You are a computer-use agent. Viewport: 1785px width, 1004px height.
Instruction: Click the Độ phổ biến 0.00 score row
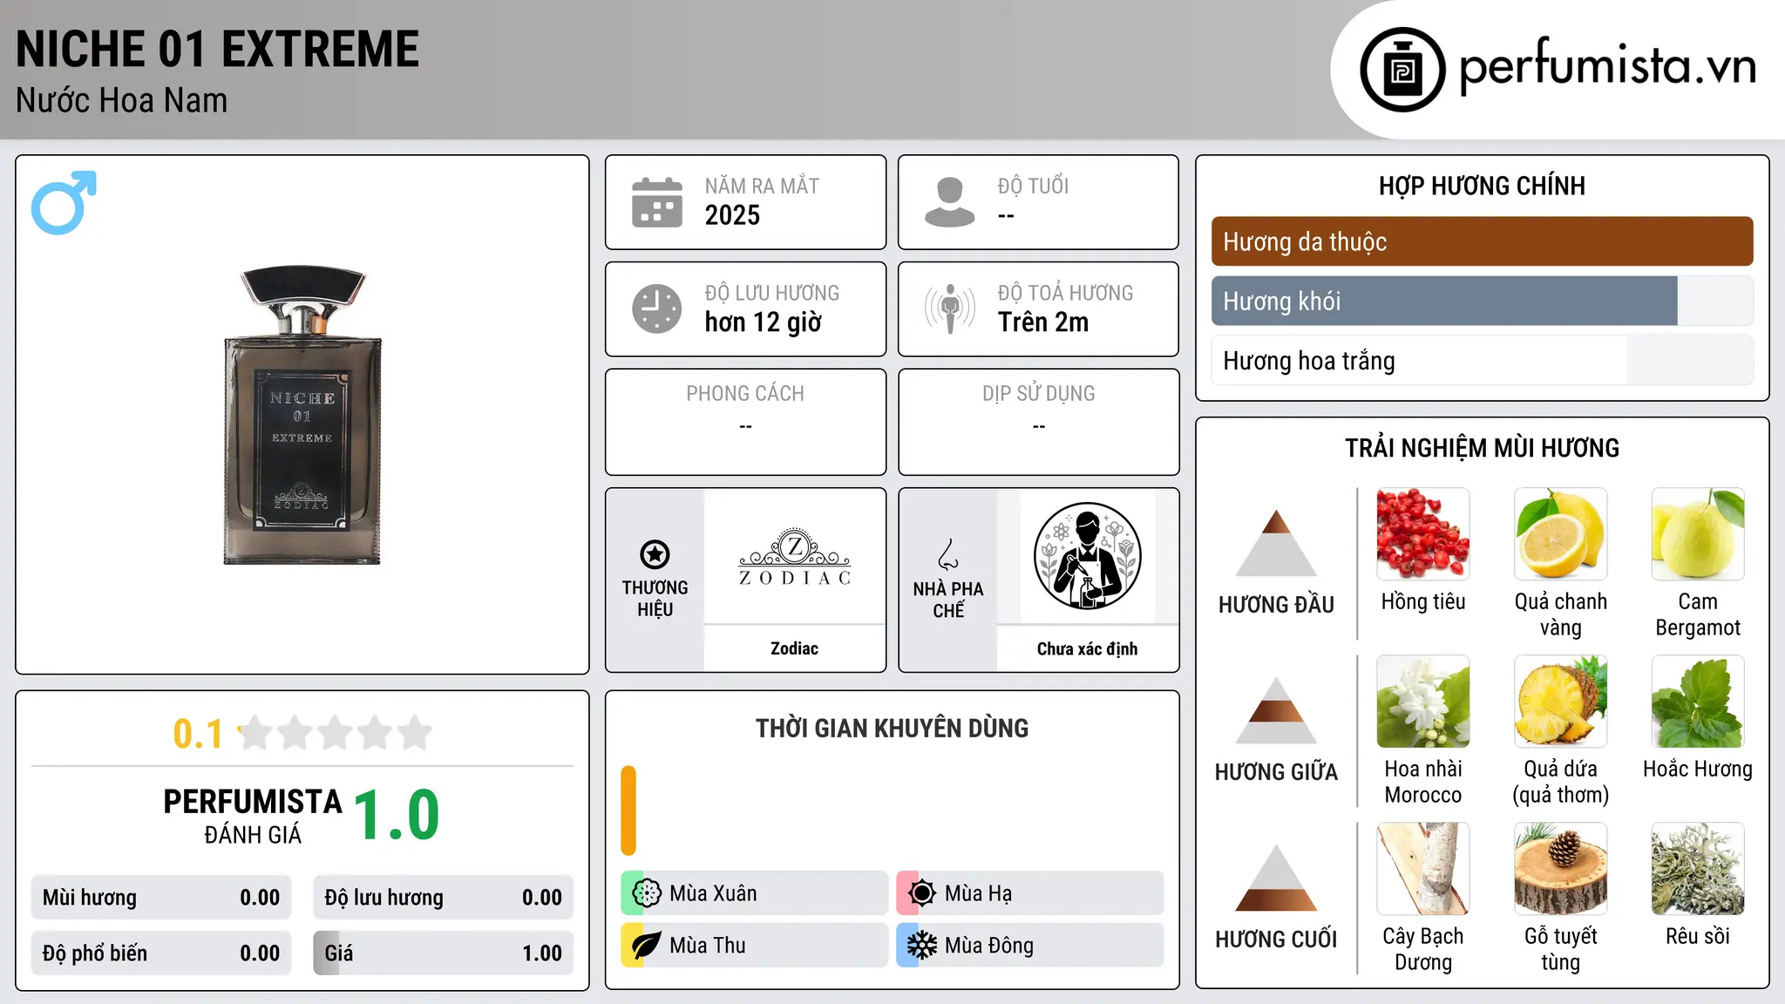pyautogui.click(x=161, y=953)
